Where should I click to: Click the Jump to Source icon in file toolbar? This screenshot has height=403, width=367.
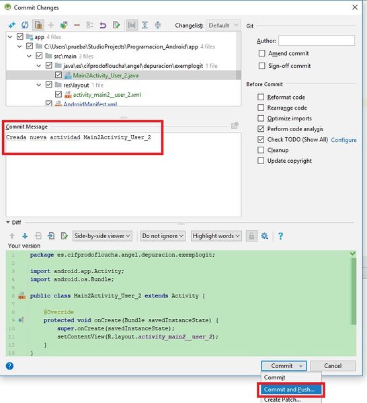click(116, 25)
